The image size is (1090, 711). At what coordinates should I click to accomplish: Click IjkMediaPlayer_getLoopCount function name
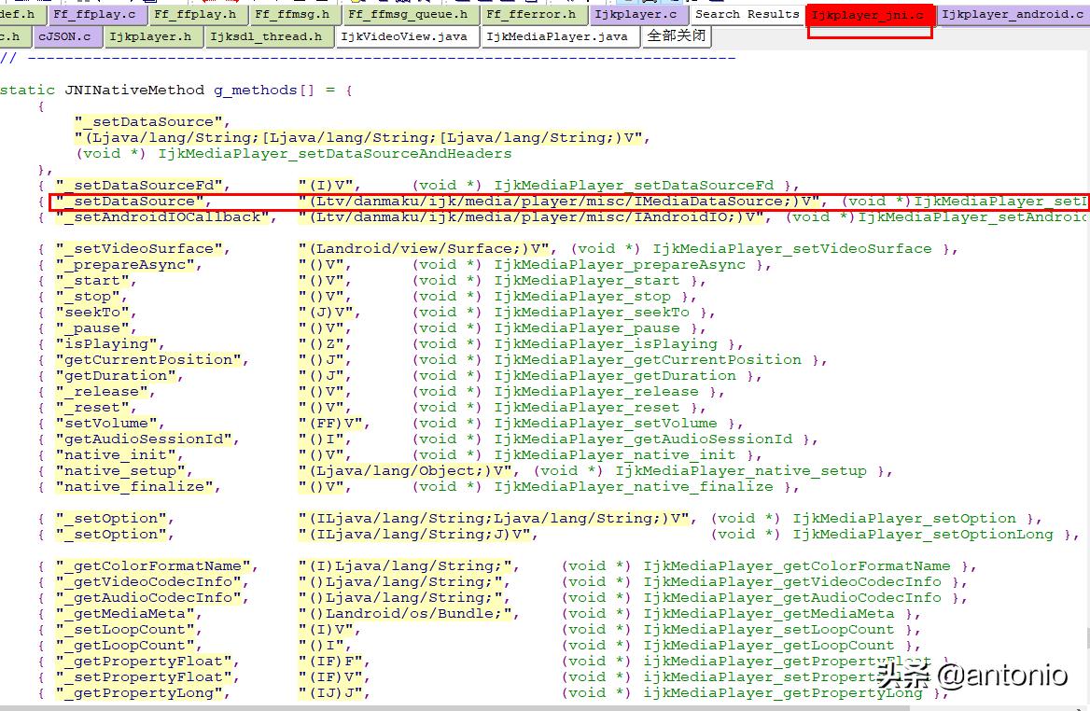click(x=769, y=646)
